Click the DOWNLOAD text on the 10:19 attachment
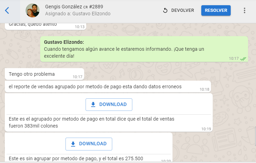256x163 pixels. [113, 105]
